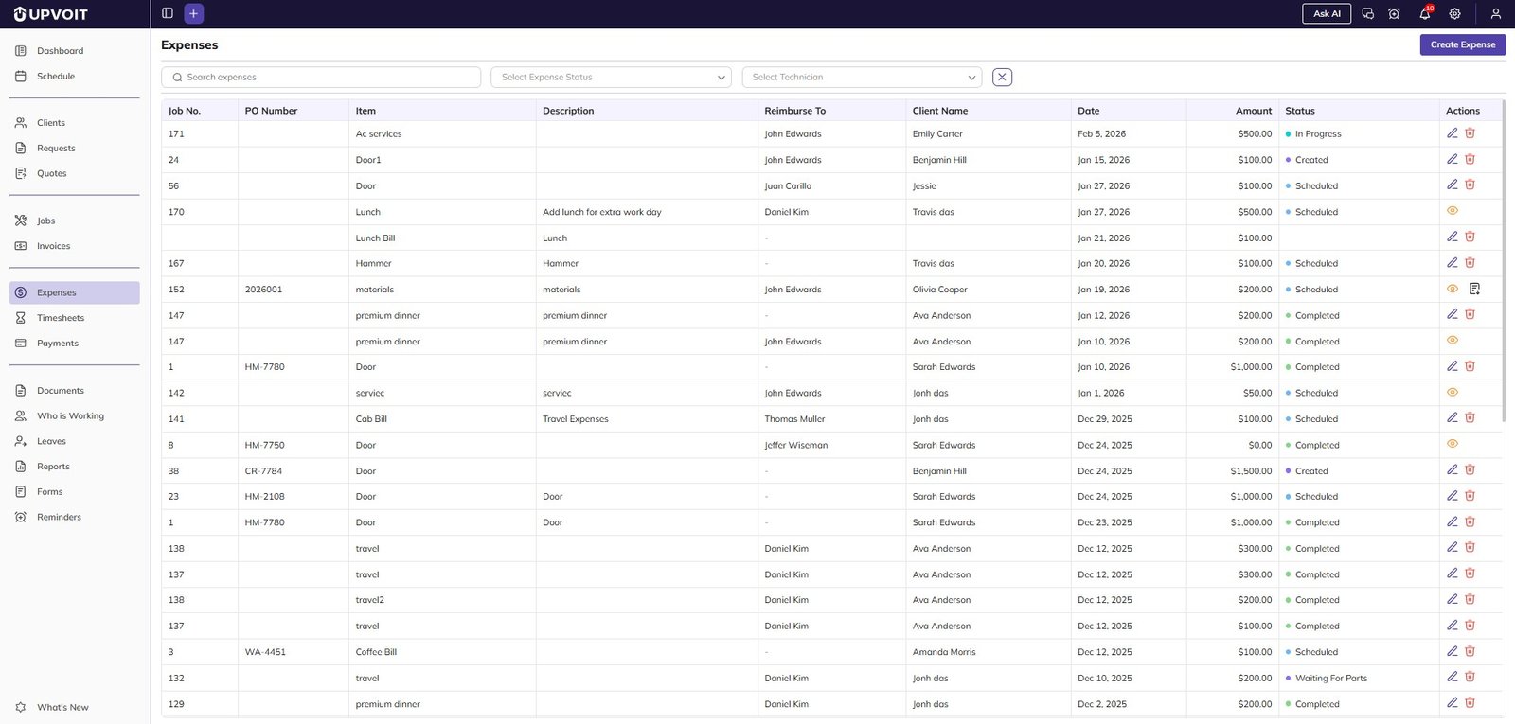
Task: Focus the Search expenses field
Action: click(321, 77)
